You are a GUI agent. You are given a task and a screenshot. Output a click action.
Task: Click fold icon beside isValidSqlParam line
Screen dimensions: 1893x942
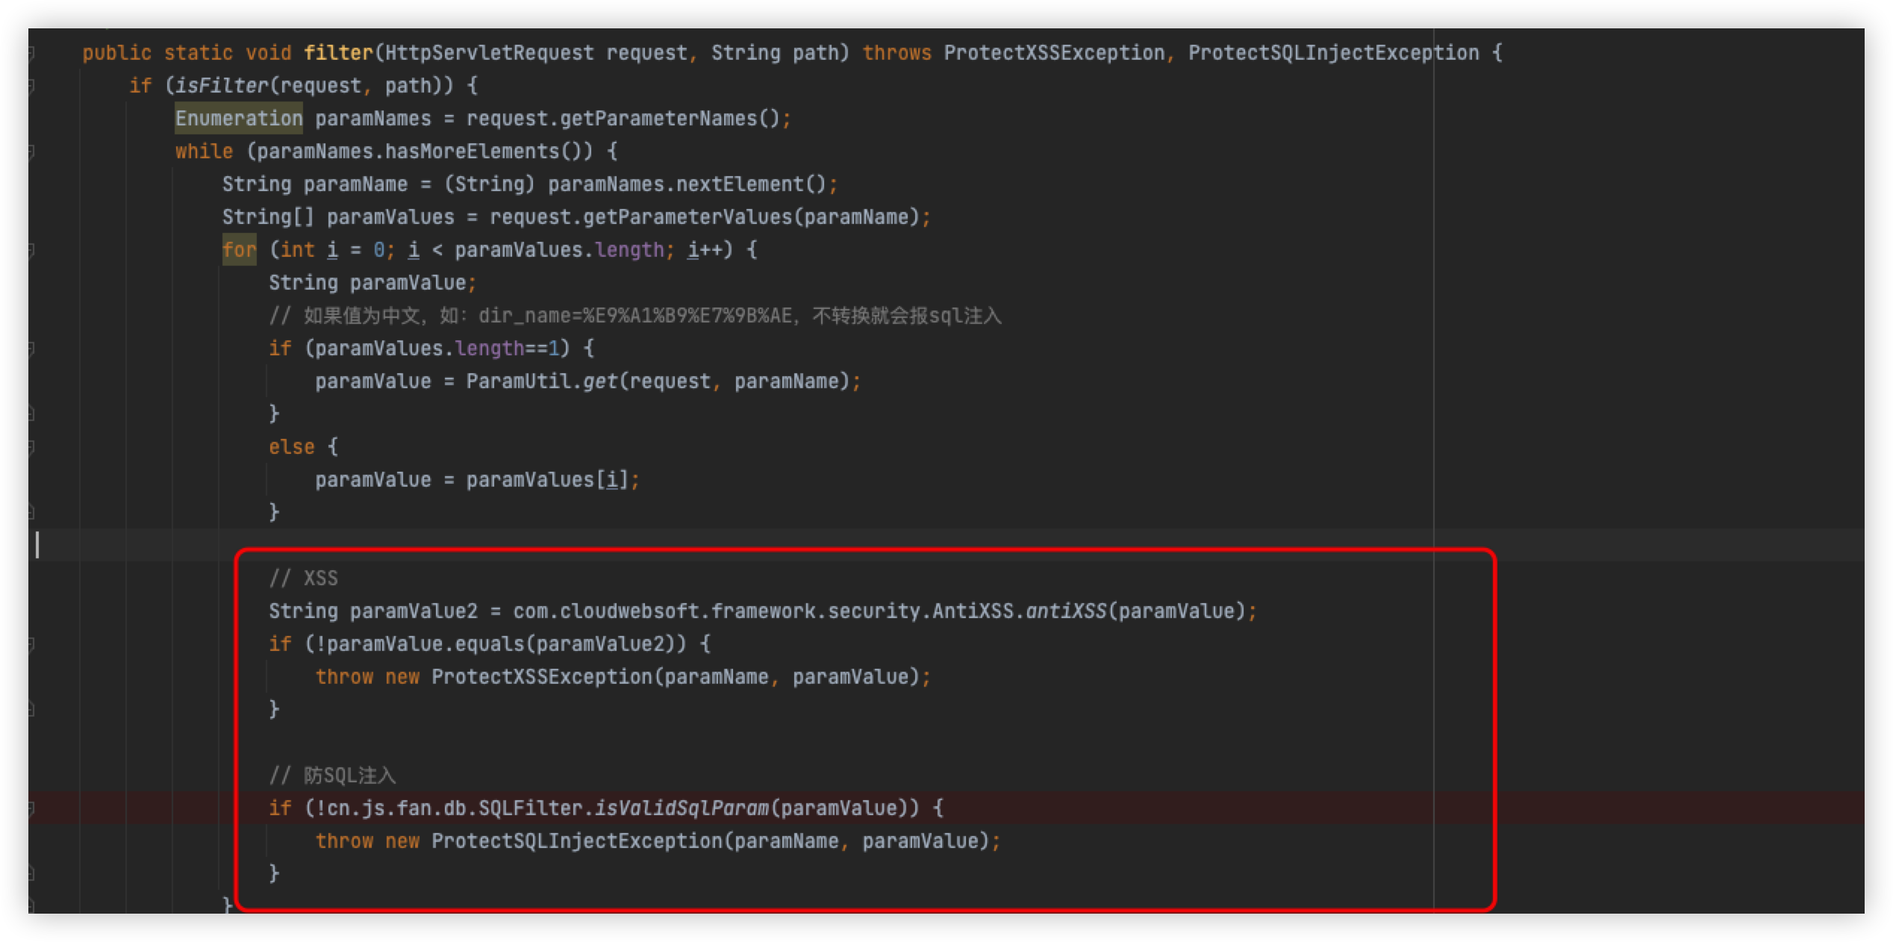31,808
